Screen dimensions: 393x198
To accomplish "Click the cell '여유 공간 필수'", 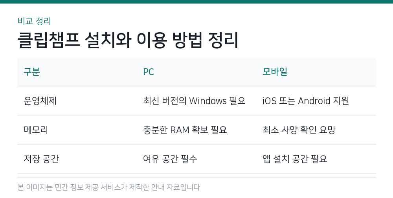I will click(x=170, y=159).
